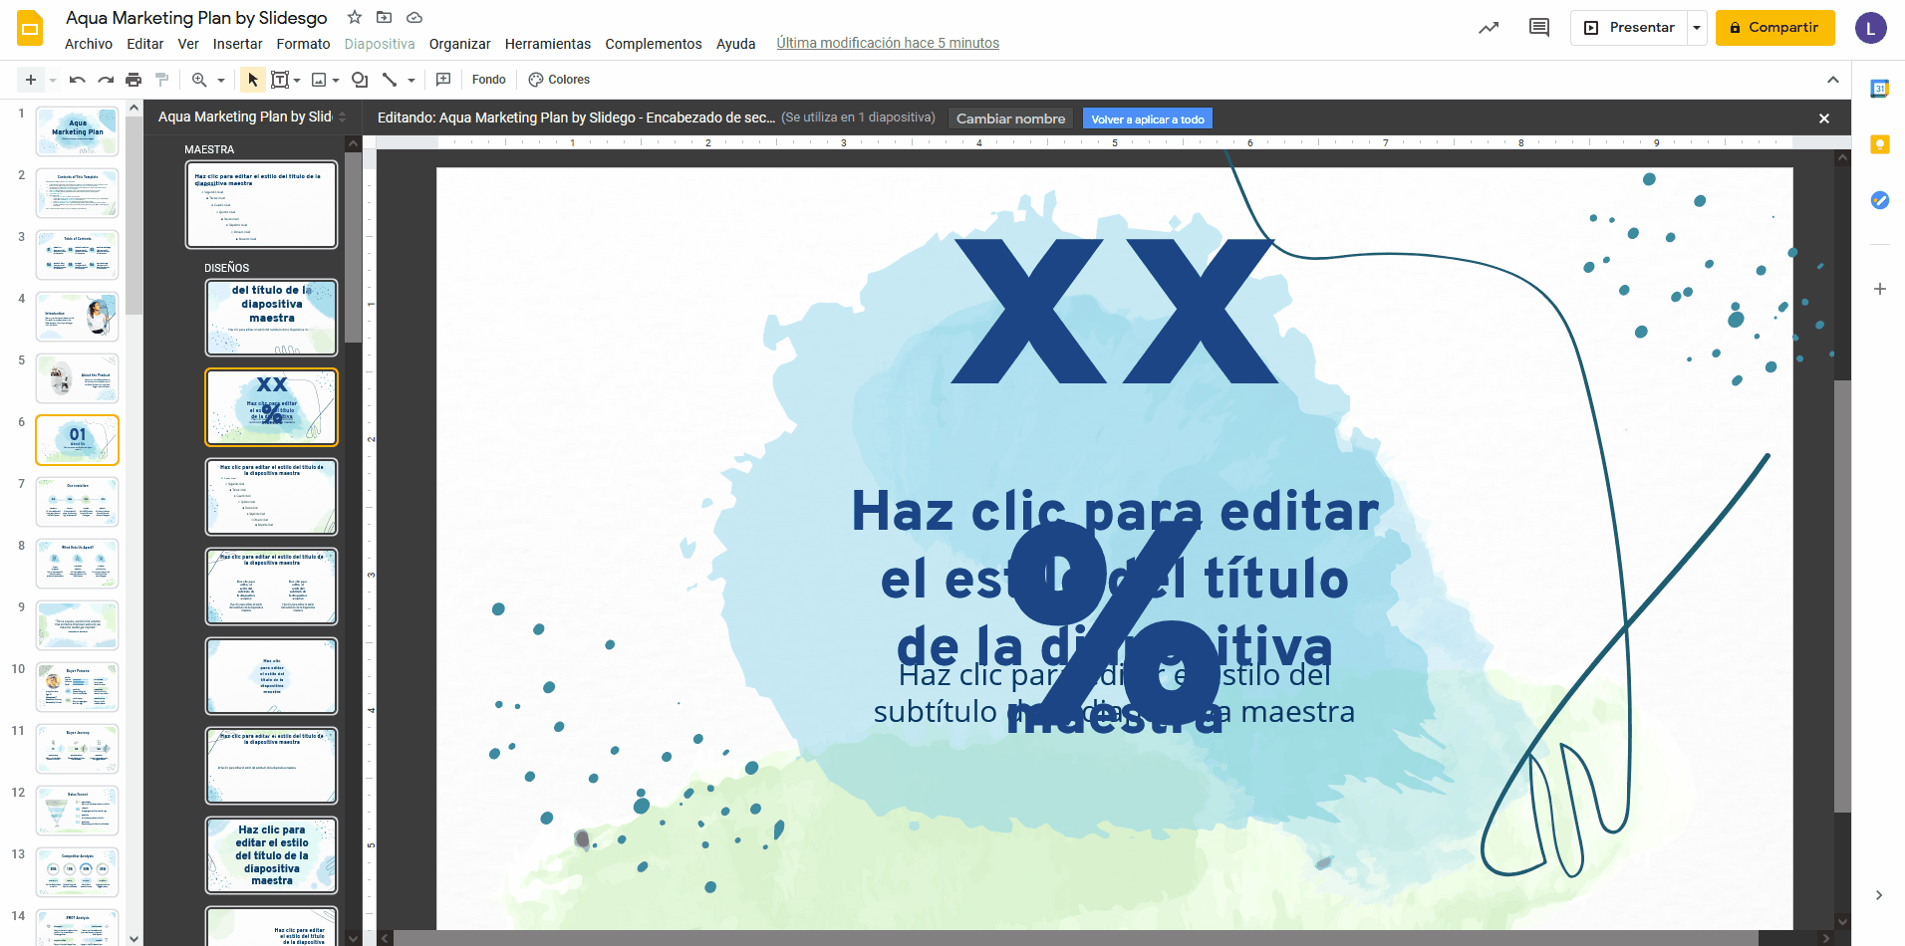
Task: Hide the side panel with the chevron
Action: point(1879,895)
